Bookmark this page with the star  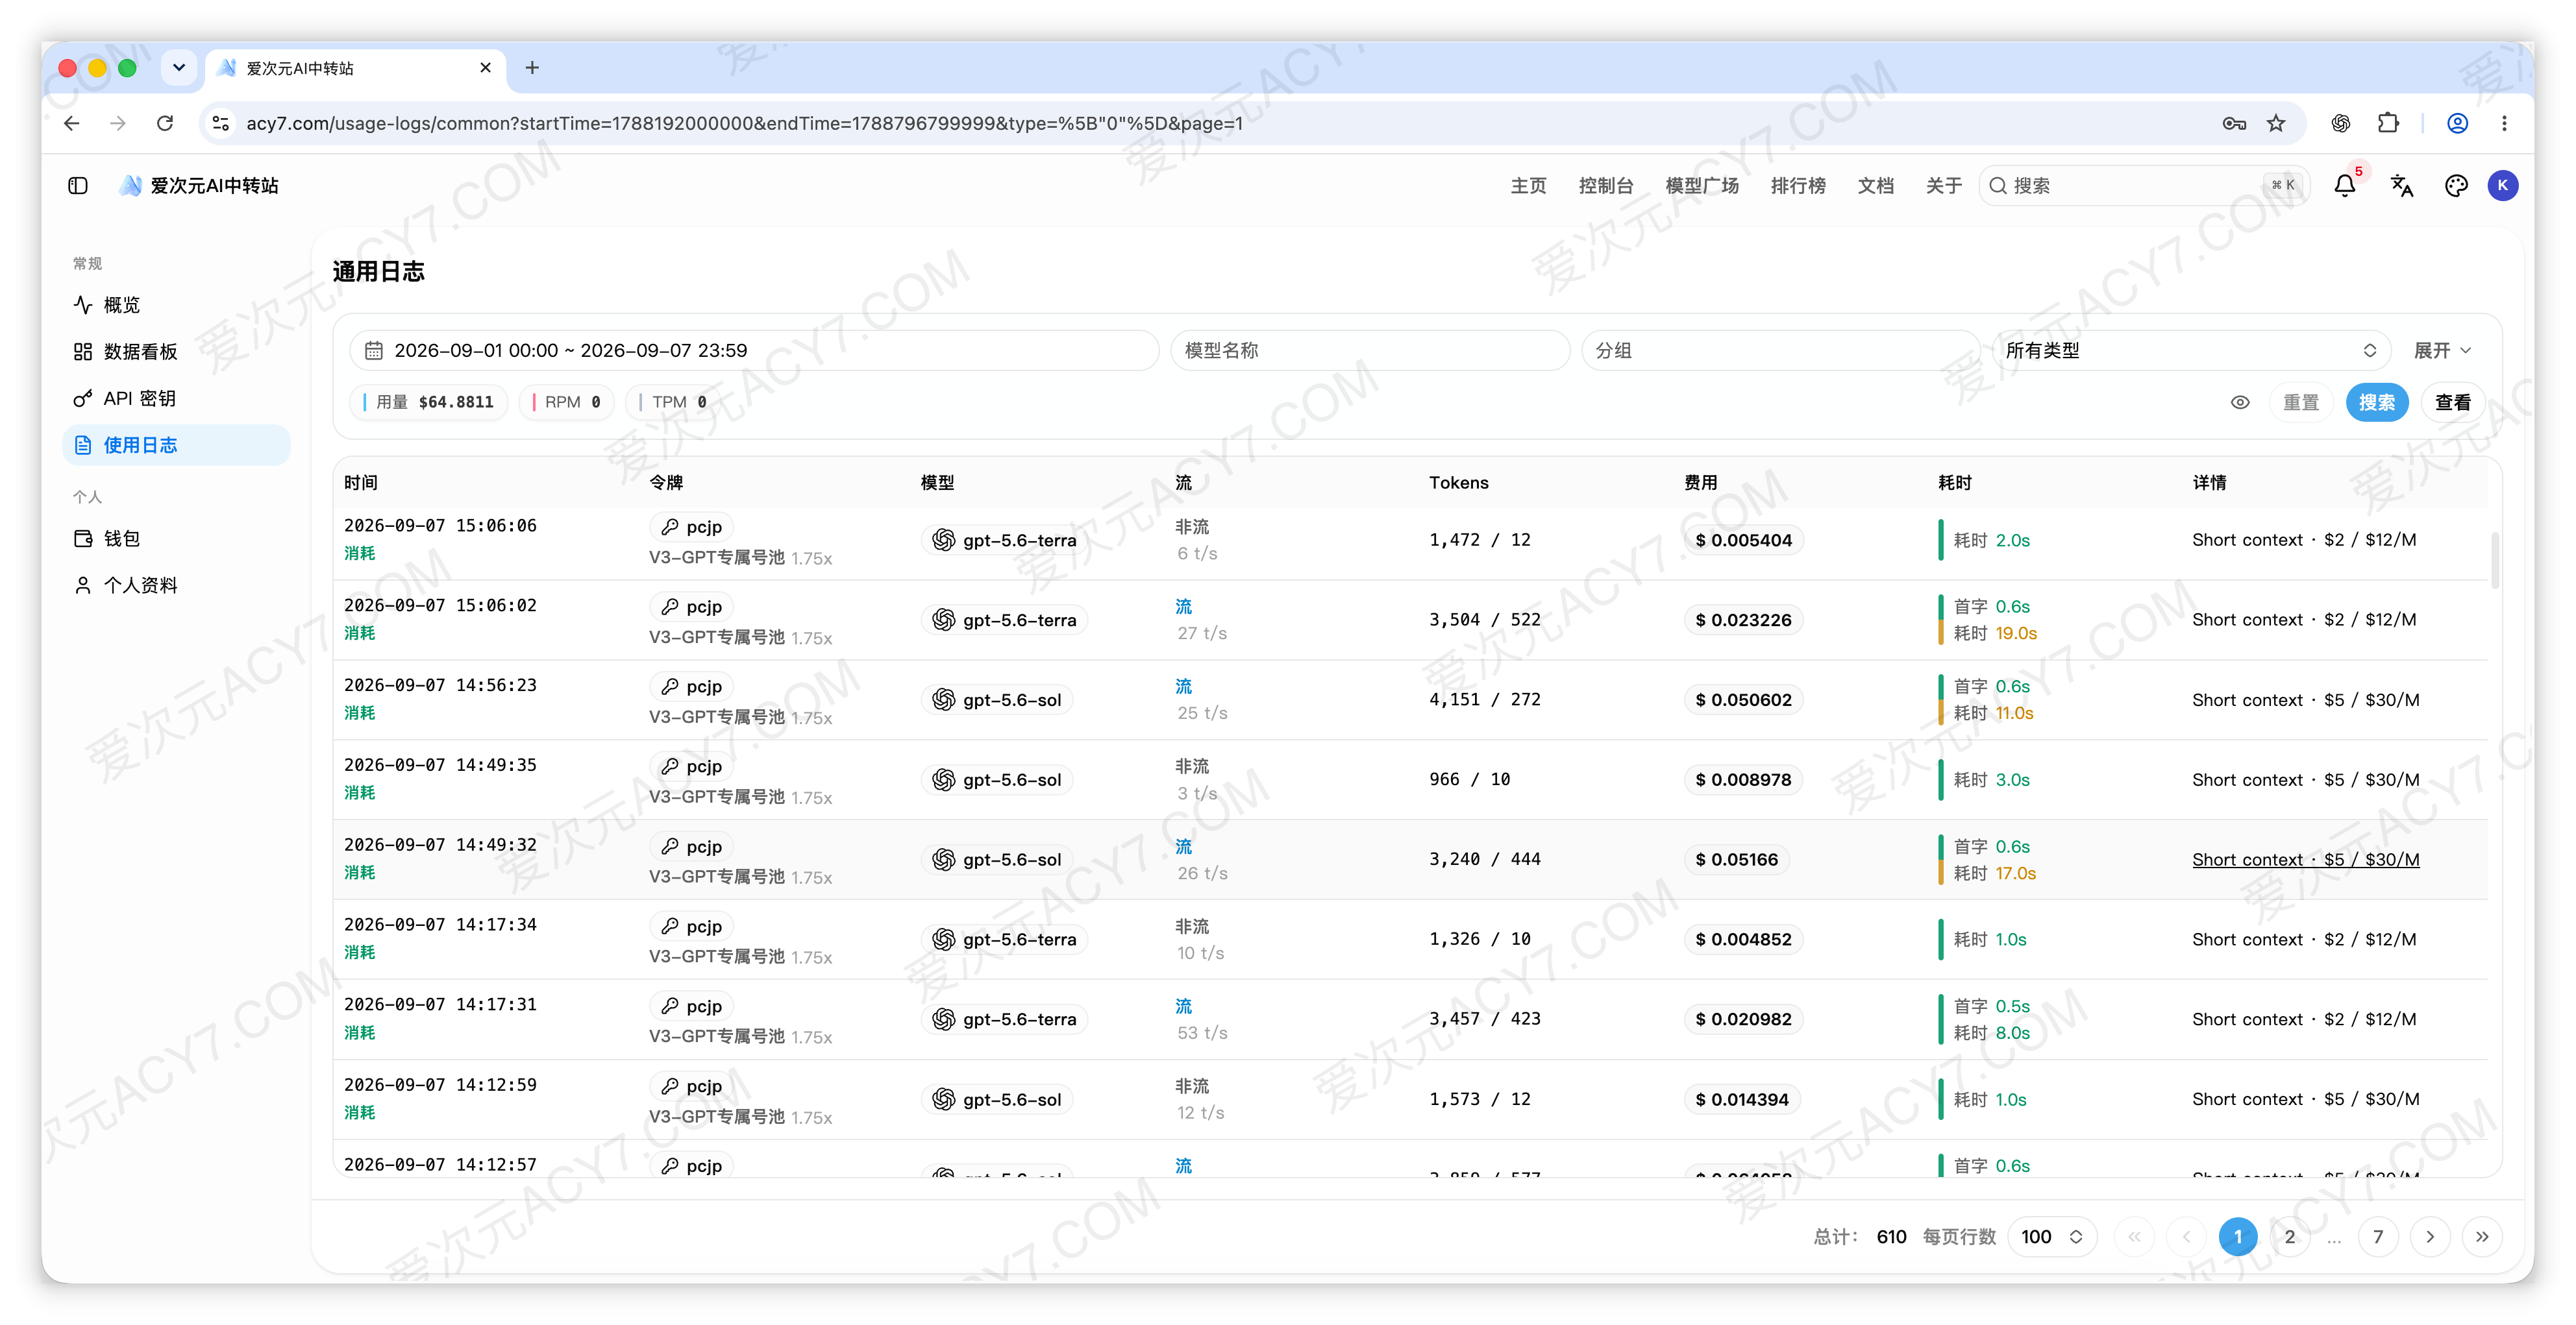2276,123
